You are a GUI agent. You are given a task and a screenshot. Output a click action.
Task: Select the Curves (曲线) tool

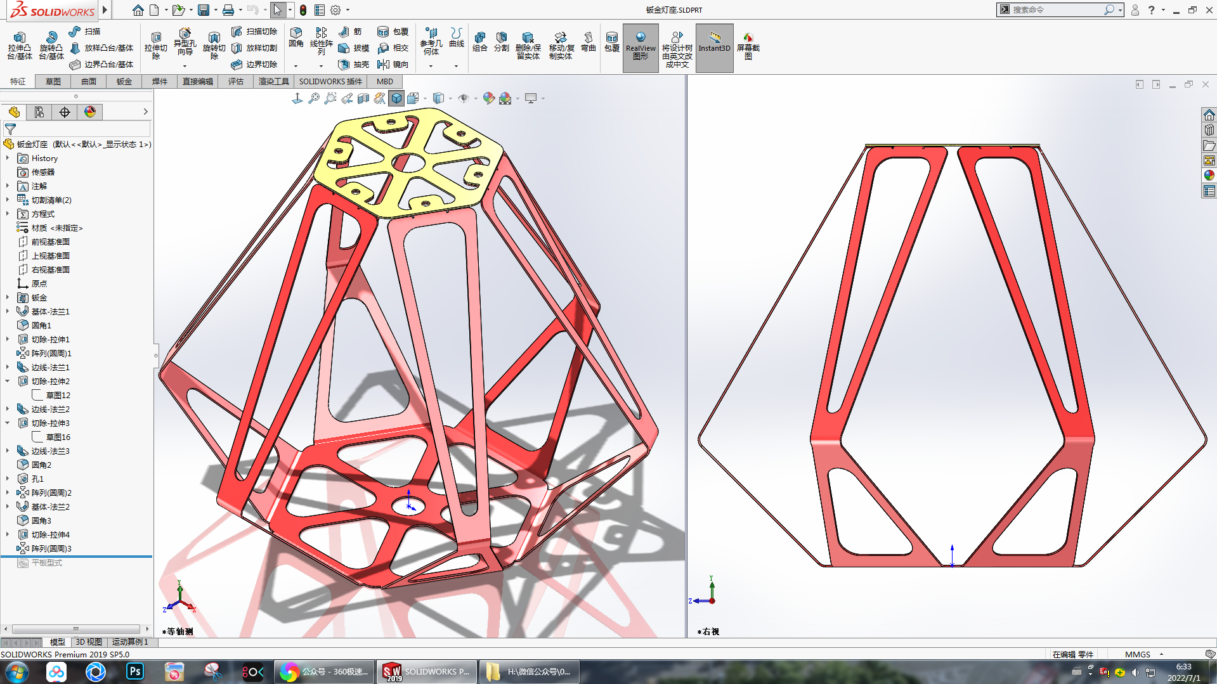click(457, 38)
